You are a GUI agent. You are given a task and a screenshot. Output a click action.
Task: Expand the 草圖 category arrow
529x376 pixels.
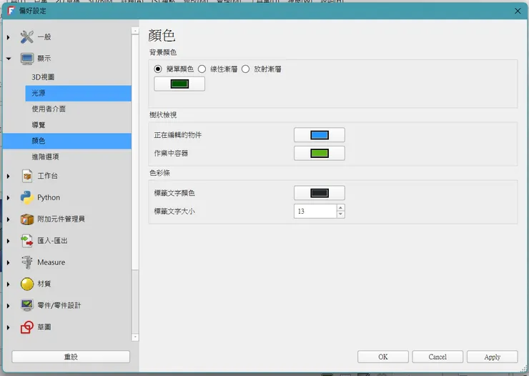point(9,327)
